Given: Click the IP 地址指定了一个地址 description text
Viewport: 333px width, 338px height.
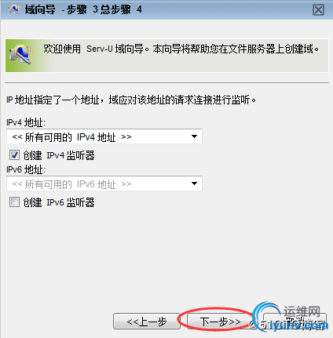Looking at the screenshot, I should (x=131, y=100).
